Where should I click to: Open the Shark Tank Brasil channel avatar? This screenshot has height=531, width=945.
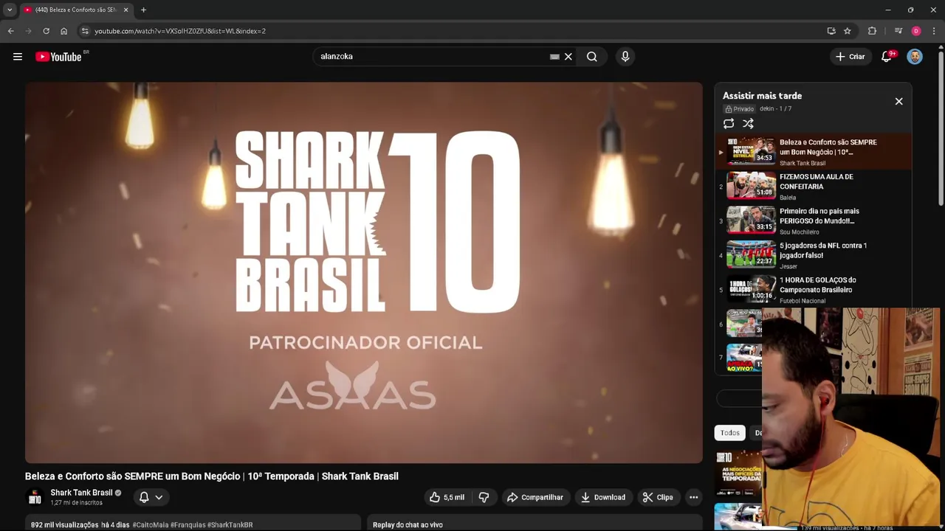[x=35, y=497]
